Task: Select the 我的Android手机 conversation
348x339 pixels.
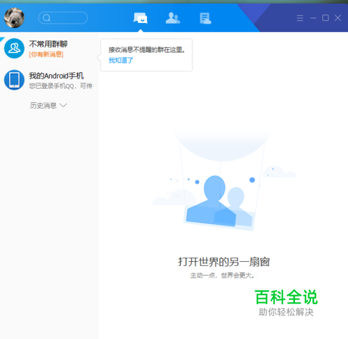Action: point(49,80)
